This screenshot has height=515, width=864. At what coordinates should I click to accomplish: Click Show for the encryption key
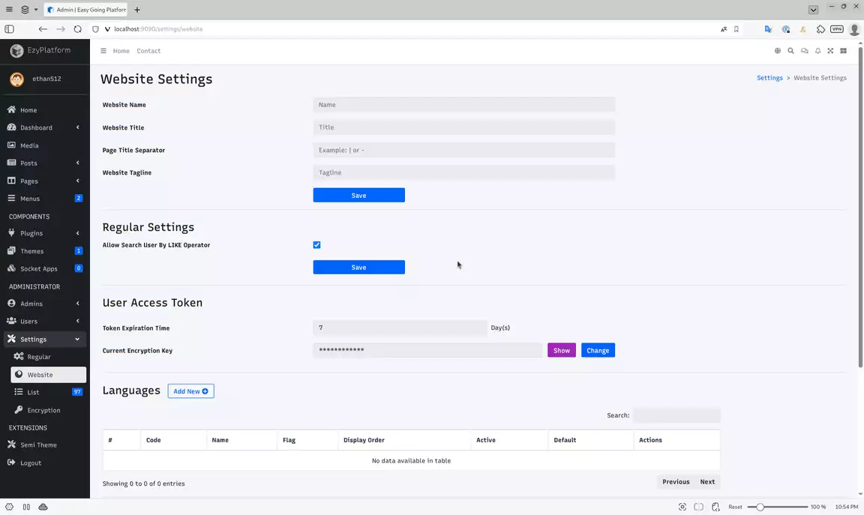click(561, 350)
